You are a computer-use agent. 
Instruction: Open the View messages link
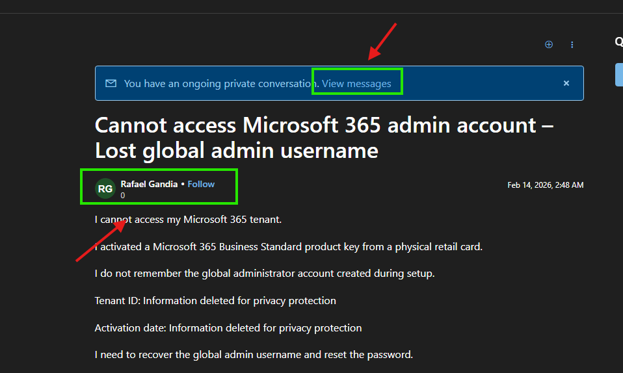click(356, 84)
